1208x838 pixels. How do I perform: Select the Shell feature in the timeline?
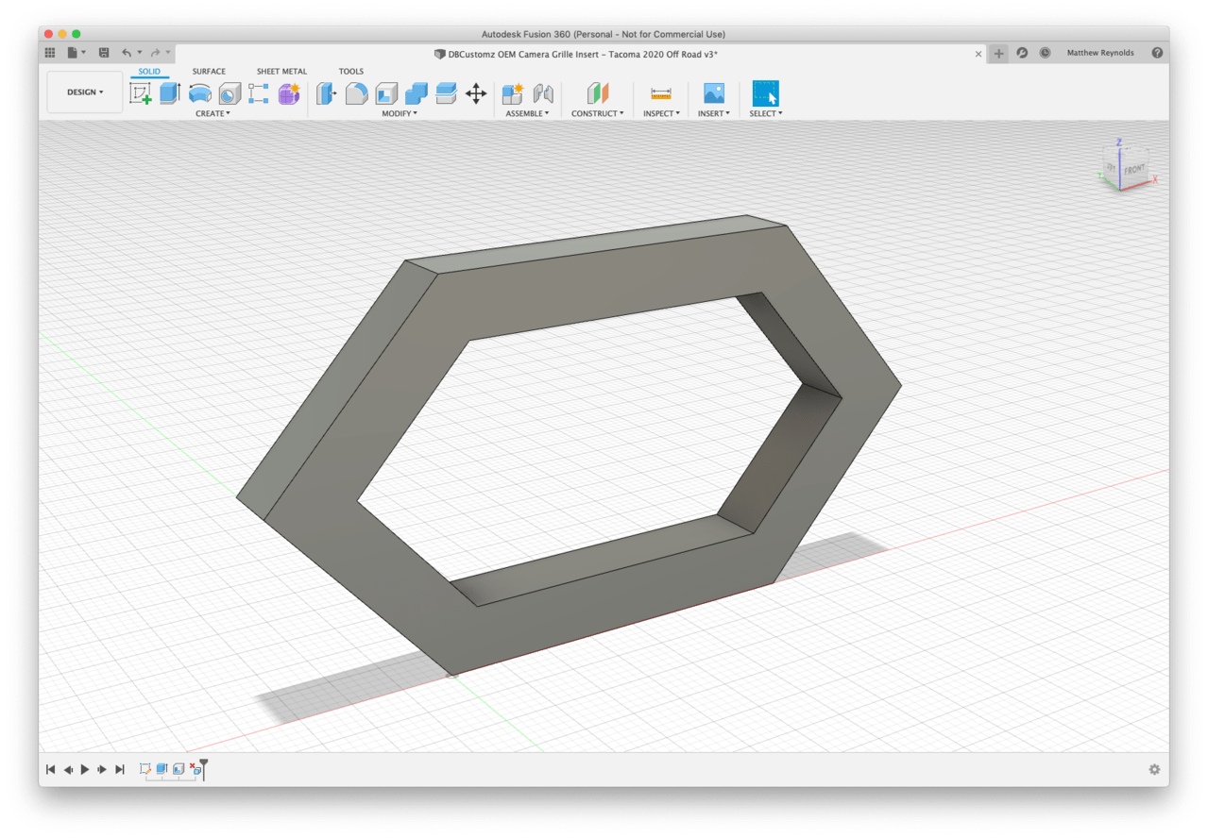pos(179,769)
